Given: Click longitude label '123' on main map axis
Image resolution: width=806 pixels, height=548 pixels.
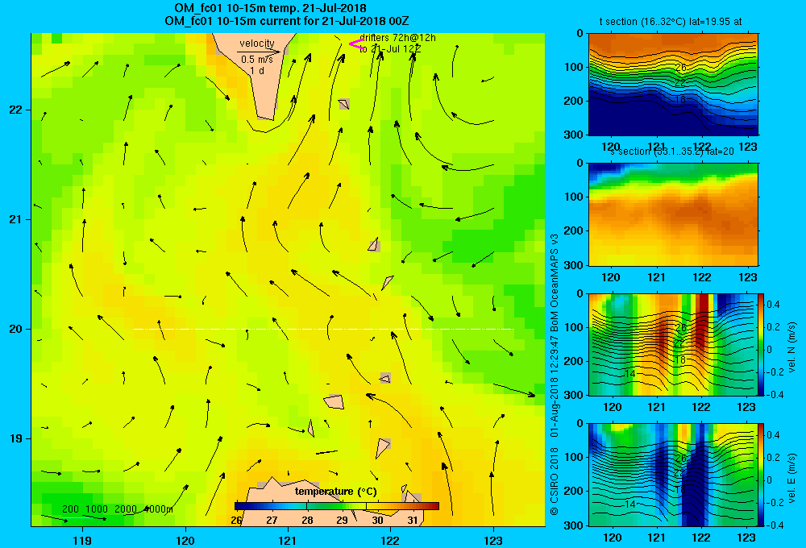Looking at the screenshot, I should pyautogui.click(x=493, y=540).
